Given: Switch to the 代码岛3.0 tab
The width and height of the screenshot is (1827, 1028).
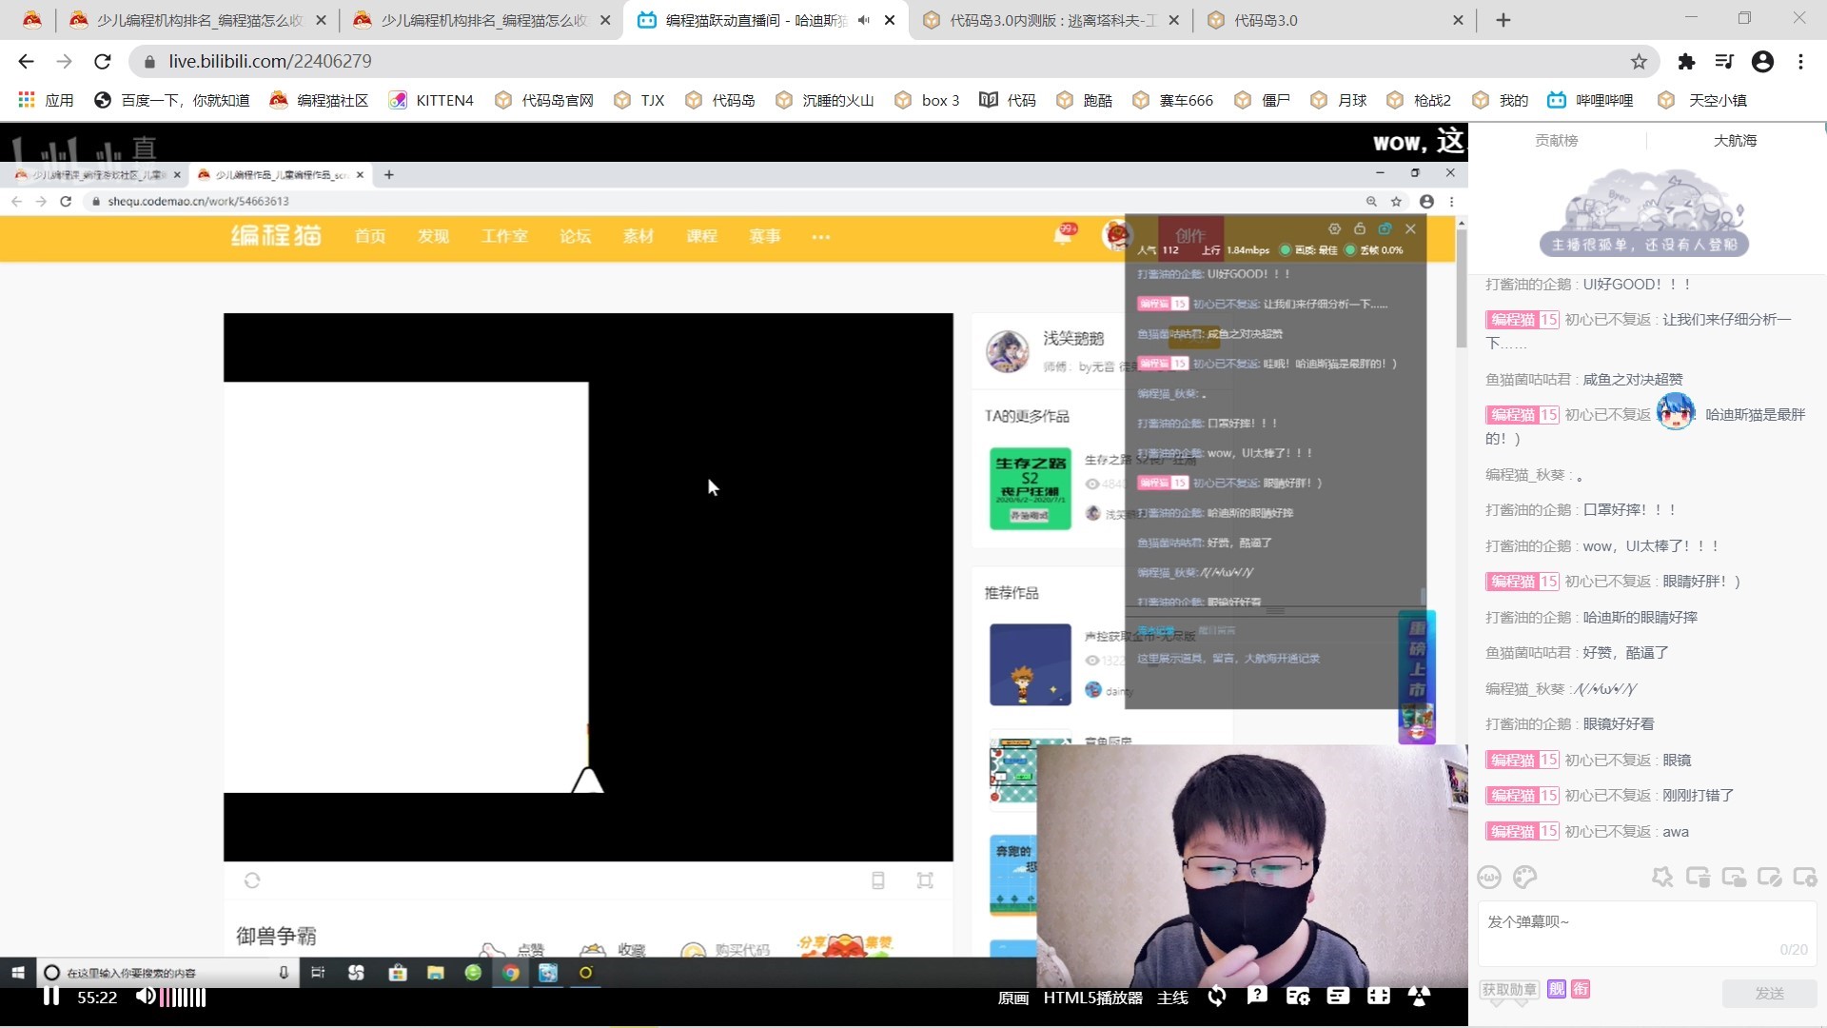Looking at the screenshot, I should (1332, 20).
